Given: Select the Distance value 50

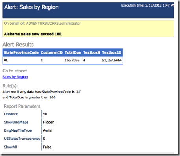Looking at the screenshot, I should click(x=45, y=114).
